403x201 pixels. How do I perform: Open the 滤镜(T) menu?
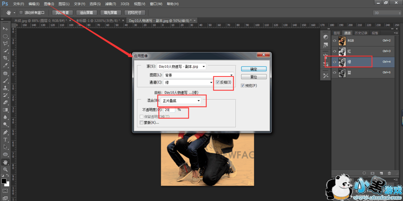pyautogui.click(x=111, y=4)
